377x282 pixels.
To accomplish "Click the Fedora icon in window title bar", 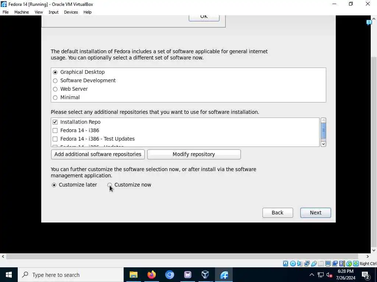I will 4,4.
